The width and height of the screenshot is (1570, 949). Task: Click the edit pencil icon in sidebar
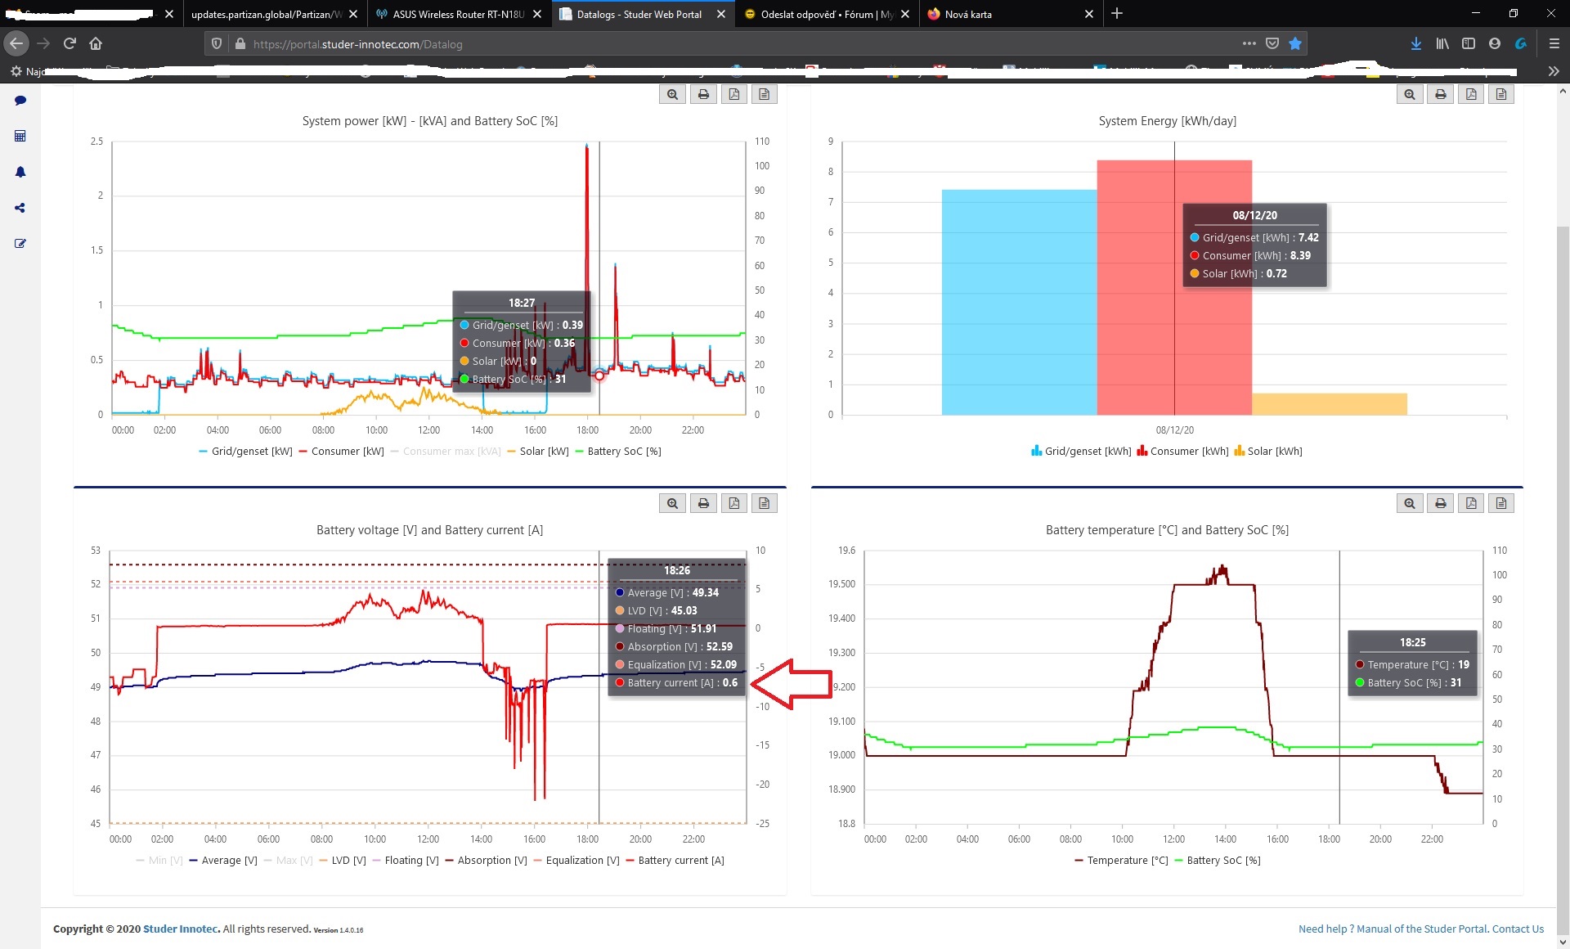click(20, 244)
